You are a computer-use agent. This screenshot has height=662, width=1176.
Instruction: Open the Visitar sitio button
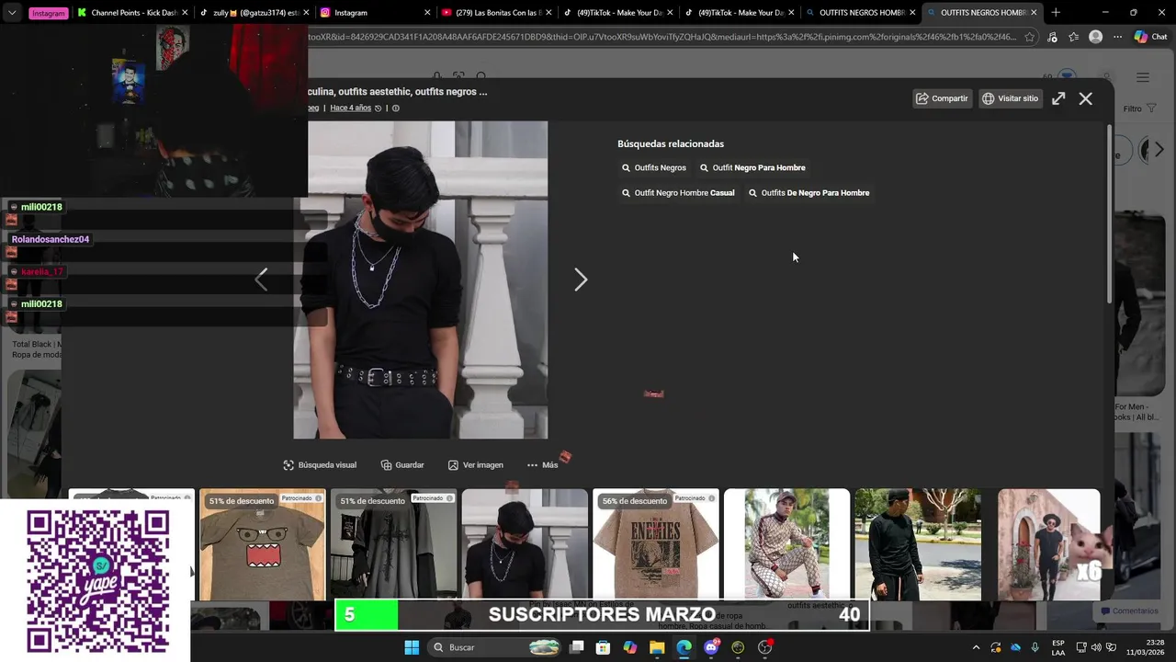point(1010,98)
